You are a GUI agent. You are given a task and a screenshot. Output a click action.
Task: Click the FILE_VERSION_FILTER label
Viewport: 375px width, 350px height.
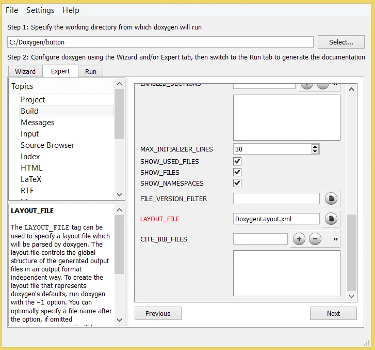pos(174,199)
